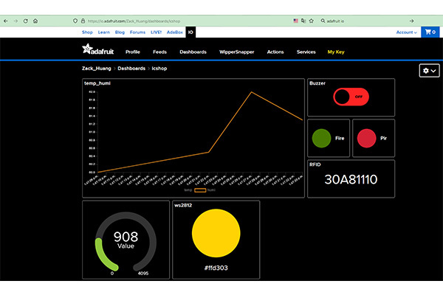443x295 pixels.
Task: Open the Dashboards menu
Action: point(193,52)
